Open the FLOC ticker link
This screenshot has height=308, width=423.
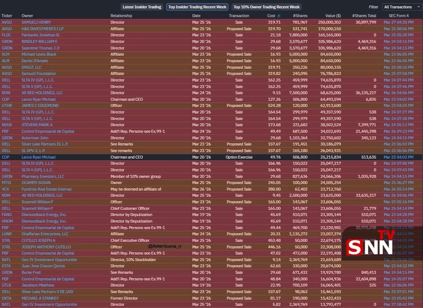[6, 35]
